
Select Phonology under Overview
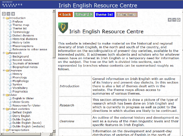pos(20,77)
